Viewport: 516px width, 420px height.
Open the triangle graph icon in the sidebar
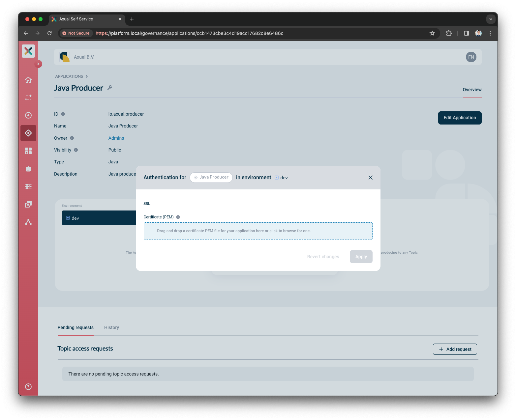coord(28,222)
